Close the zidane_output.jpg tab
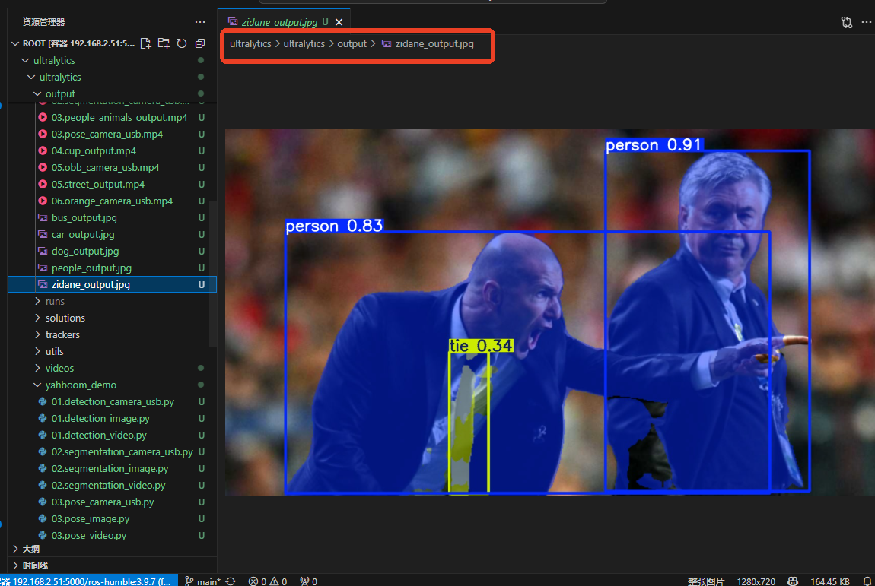This screenshot has width=875, height=586. [339, 22]
